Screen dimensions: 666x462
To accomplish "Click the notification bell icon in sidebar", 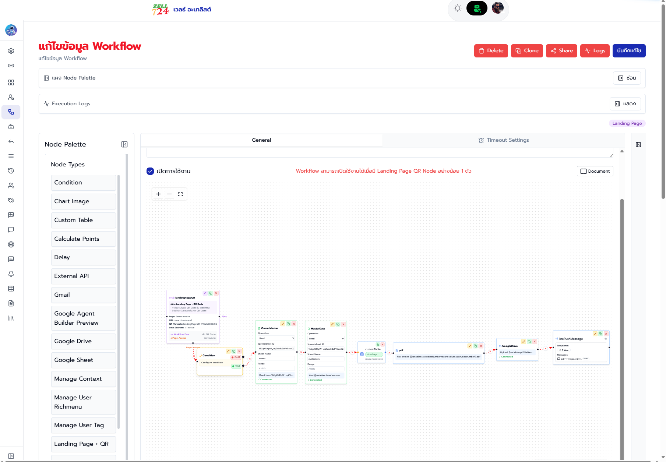I will click(11, 274).
